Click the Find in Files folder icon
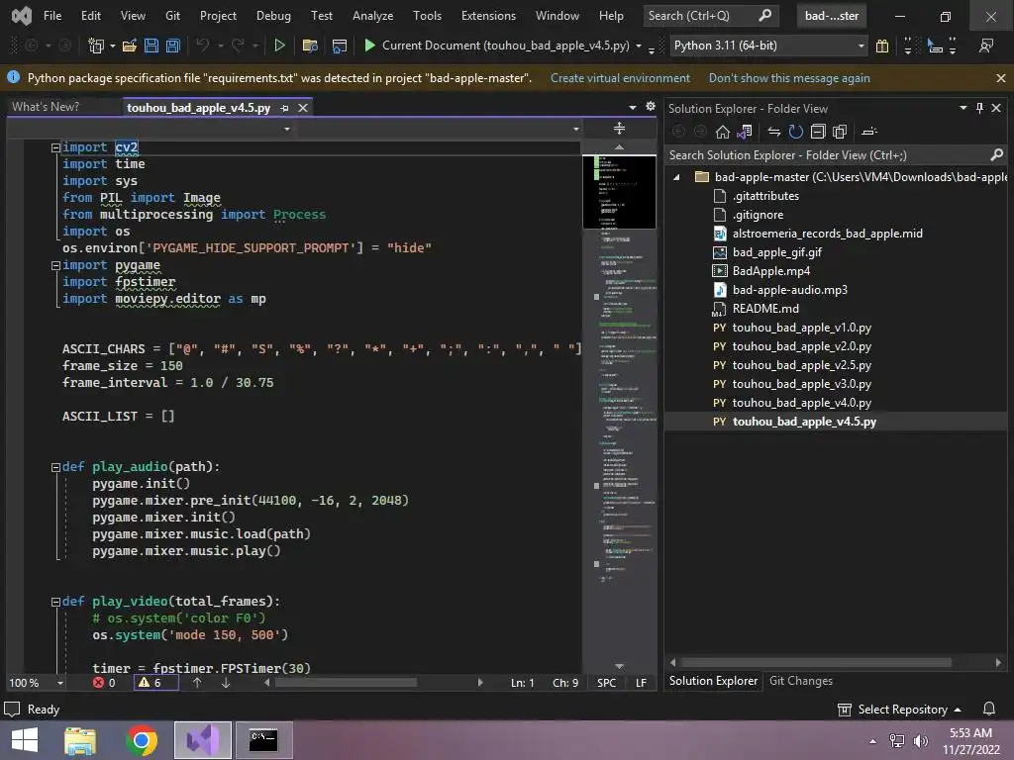Screen dimensions: 1014x760 (x=310, y=46)
